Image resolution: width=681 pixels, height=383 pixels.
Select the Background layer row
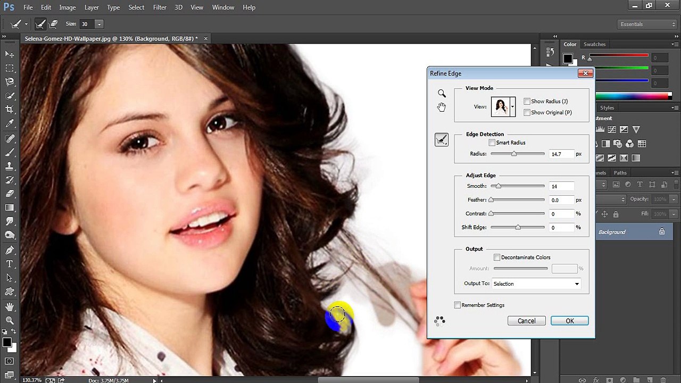coord(634,231)
